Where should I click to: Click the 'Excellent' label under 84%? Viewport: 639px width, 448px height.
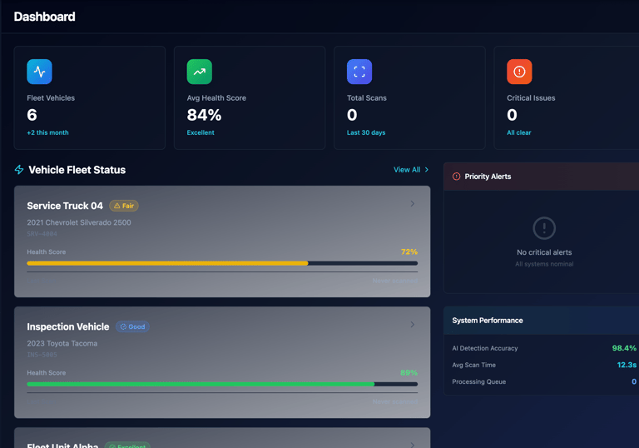(201, 132)
